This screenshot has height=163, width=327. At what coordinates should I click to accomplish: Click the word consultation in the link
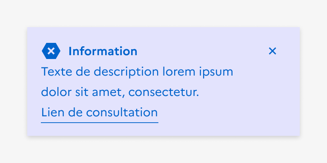[122, 112]
